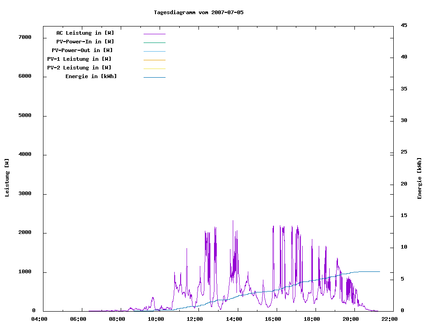Click the blue line sample for PV-Power-Out
Screen dimensions: 439x329
click(x=154, y=51)
